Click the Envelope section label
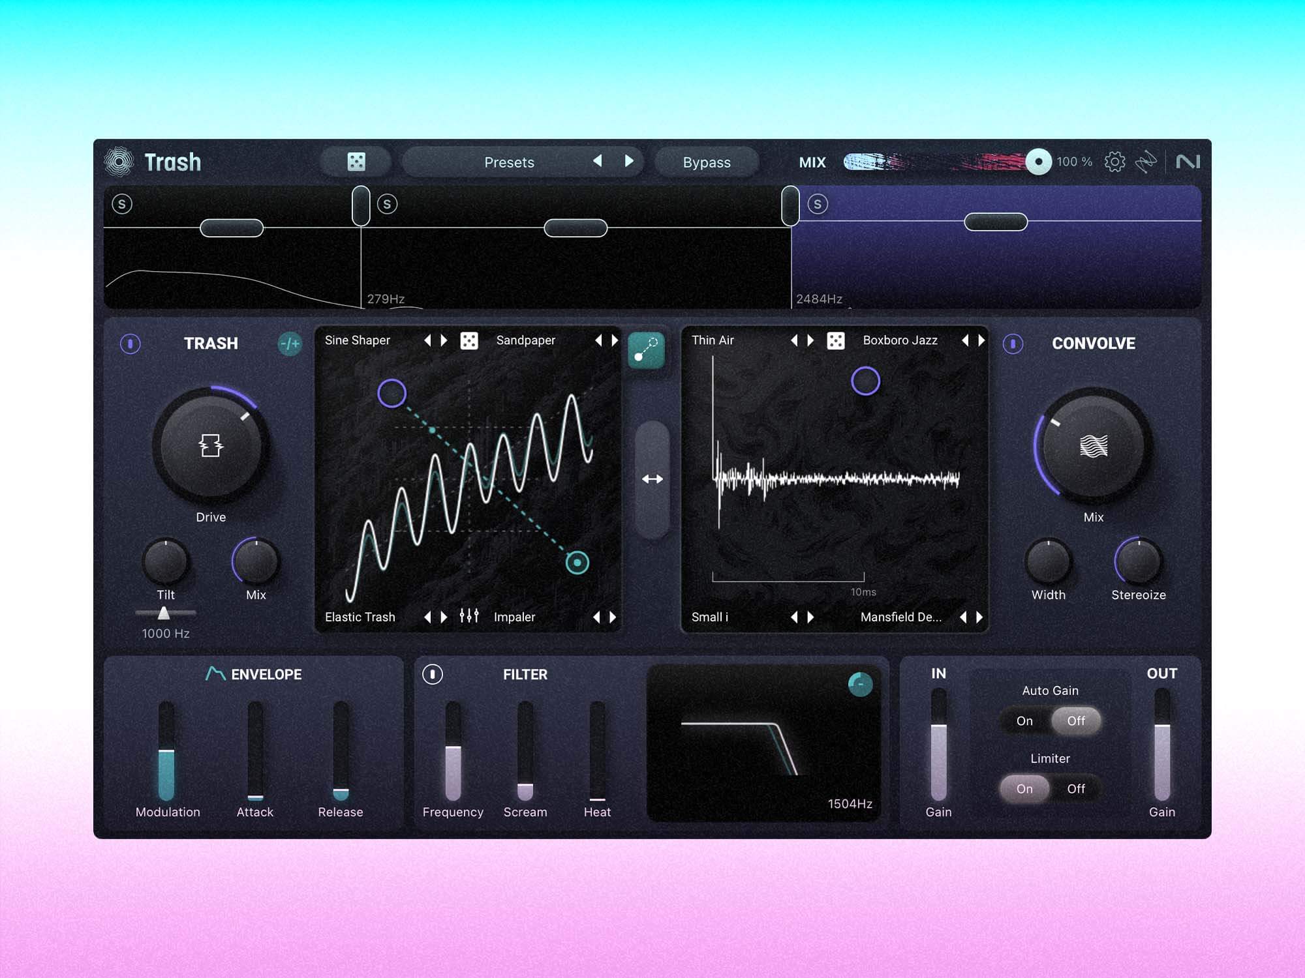The width and height of the screenshot is (1305, 978). tap(266, 674)
